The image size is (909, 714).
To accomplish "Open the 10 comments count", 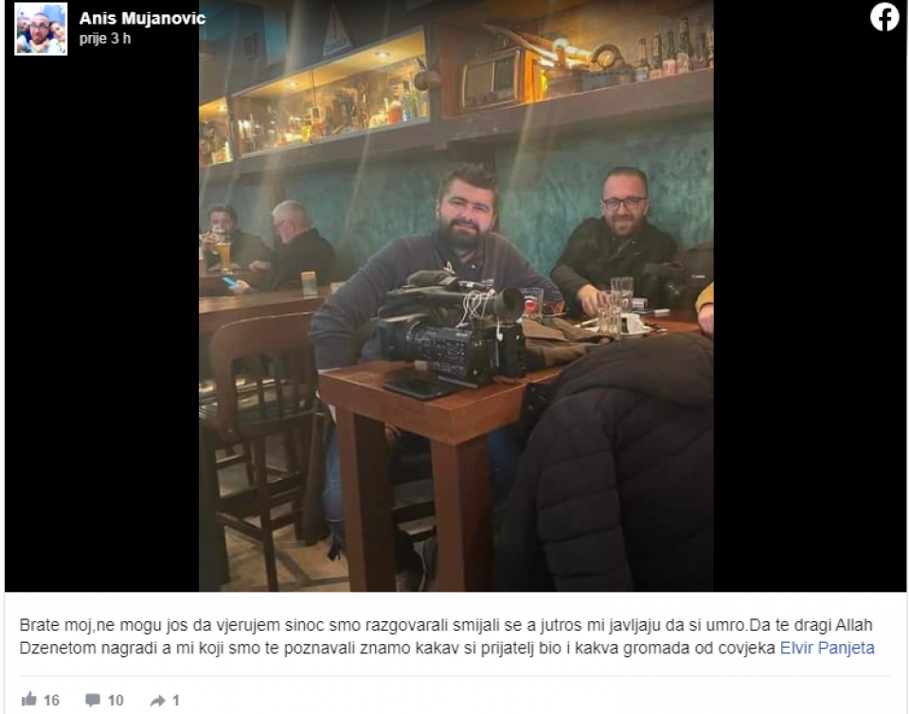I will click(x=116, y=700).
